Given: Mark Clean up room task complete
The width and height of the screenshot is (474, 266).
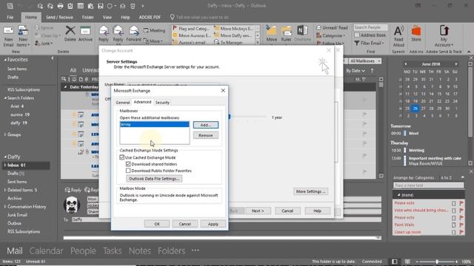Looking at the screenshot, I should (453, 232).
